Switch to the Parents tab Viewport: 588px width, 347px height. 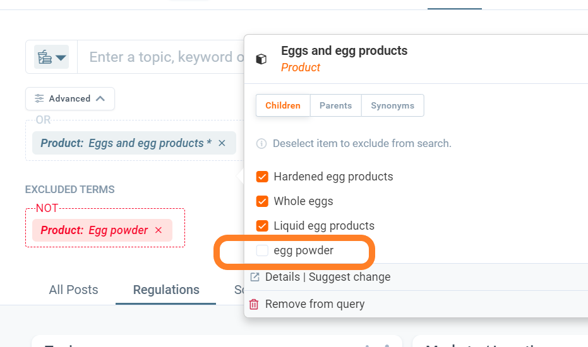pos(335,105)
